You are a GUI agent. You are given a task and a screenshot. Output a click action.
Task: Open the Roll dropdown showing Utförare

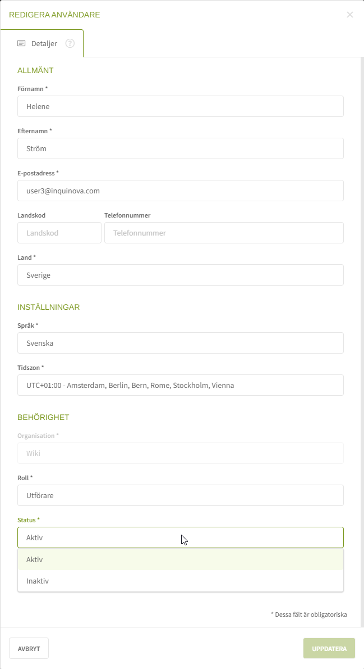click(x=181, y=495)
